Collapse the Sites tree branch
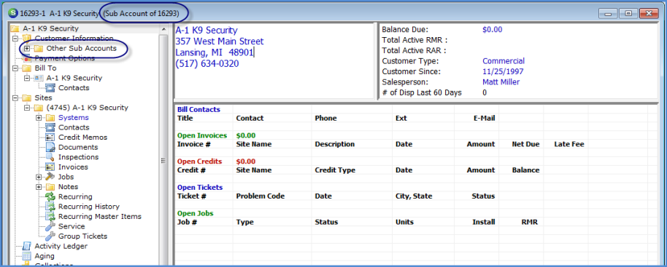 point(15,98)
